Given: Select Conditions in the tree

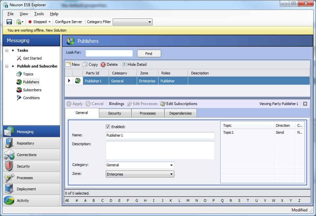Looking at the screenshot, I should tap(31, 98).
